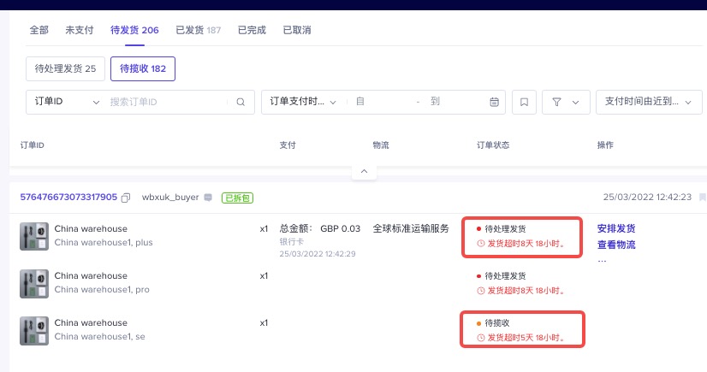Switch to the 已取消 tab
Image resolution: width=707 pixels, height=372 pixels.
pyautogui.click(x=297, y=30)
